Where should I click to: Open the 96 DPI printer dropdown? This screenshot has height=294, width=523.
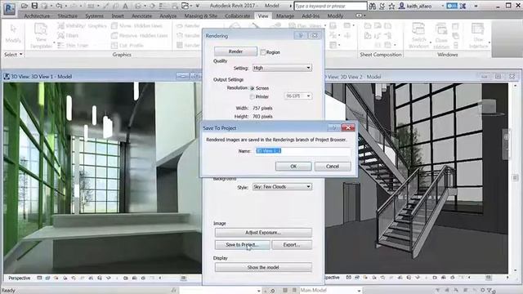298,96
